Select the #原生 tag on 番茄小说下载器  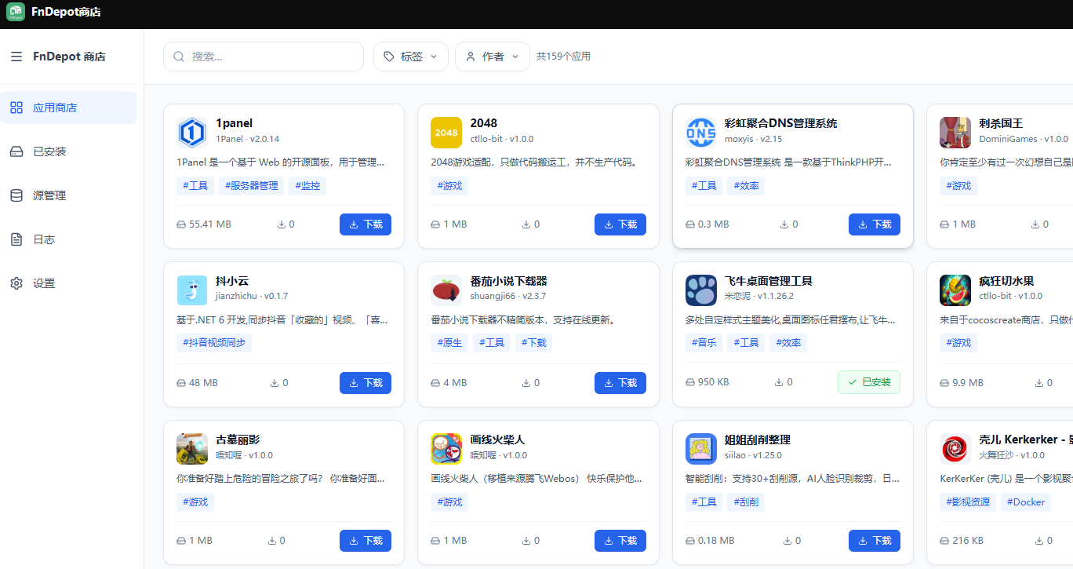coord(449,343)
